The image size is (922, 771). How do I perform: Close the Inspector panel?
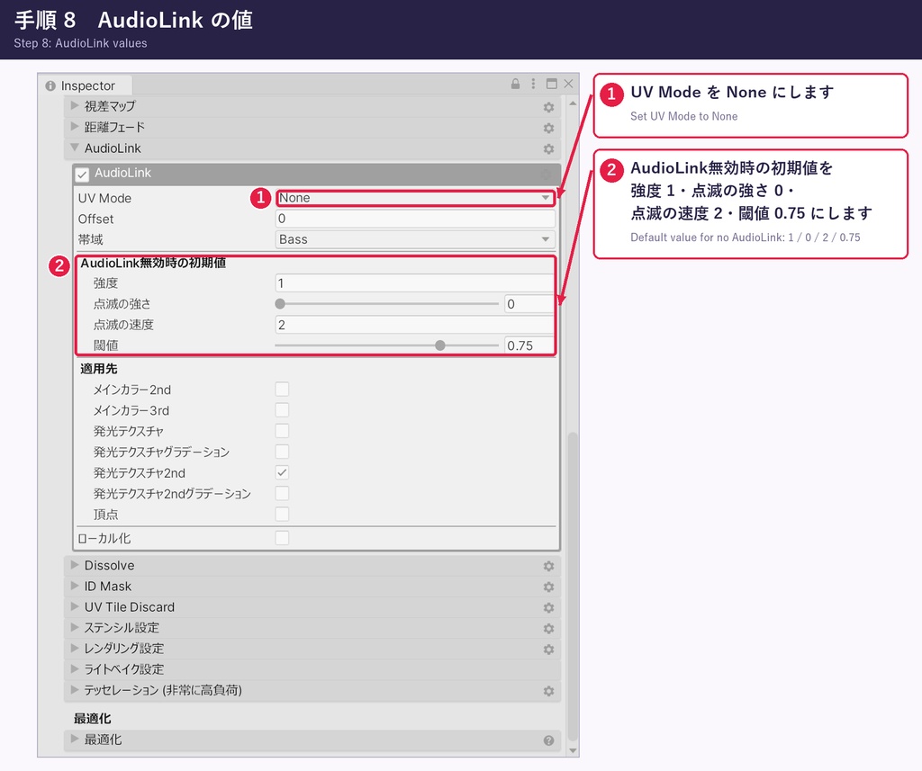click(569, 84)
